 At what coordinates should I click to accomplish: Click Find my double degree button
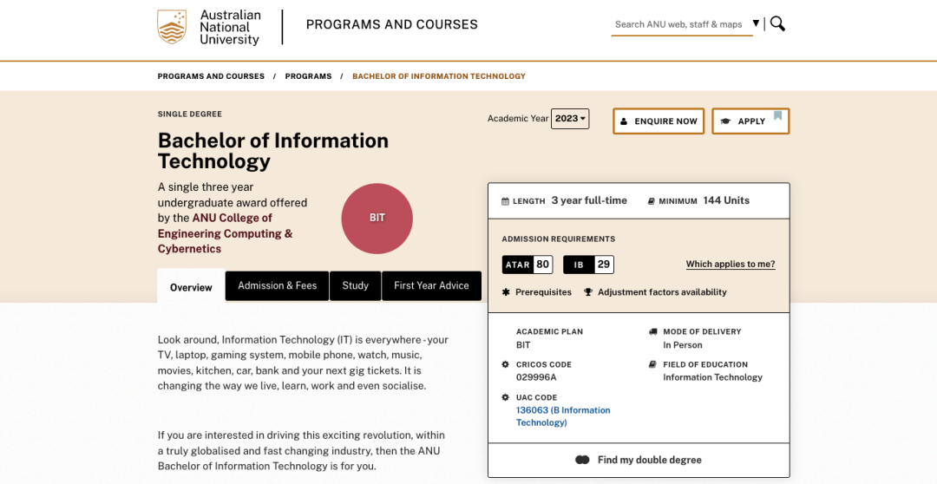639,460
